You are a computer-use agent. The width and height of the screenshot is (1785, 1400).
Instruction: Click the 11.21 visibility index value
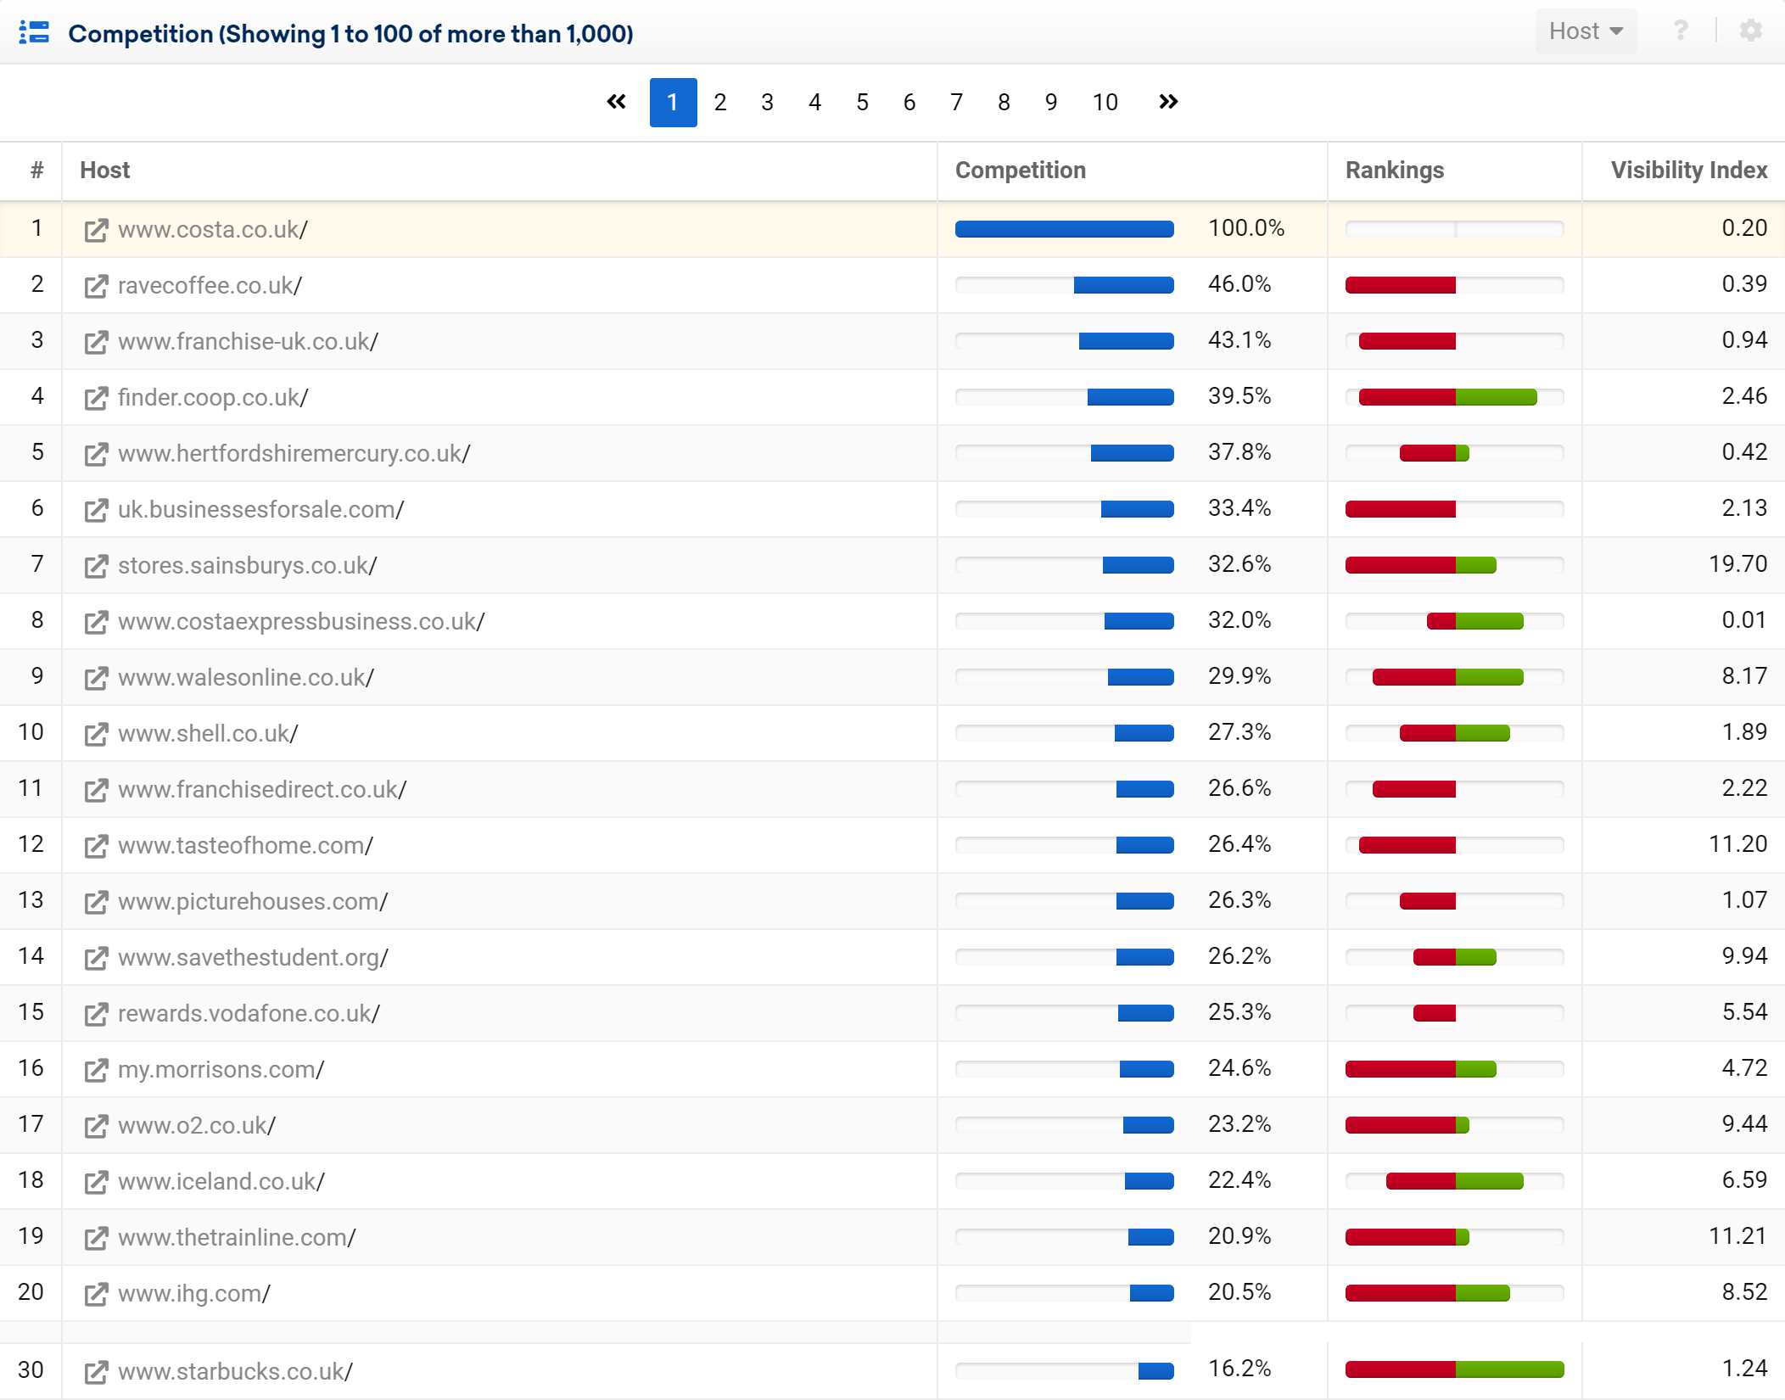pyautogui.click(x=1737, y=1236)
